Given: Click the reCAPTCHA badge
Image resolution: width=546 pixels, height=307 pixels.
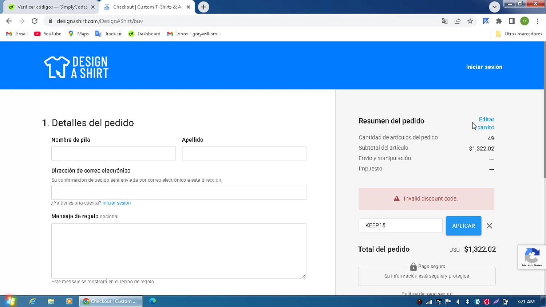Looking at the screenshot, I should pyautogui.click(x=532, y=257).
